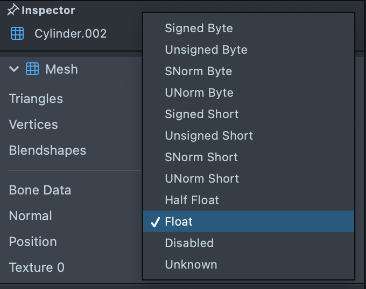This screenshot has width=366, height=289.
Task: Choose Unsigned Byte from the list
Action: point(206,49)
